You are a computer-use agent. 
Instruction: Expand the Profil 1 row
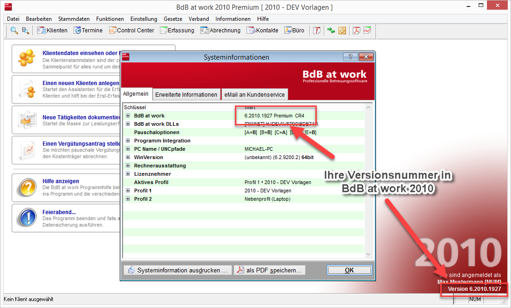tap(128, 191)
